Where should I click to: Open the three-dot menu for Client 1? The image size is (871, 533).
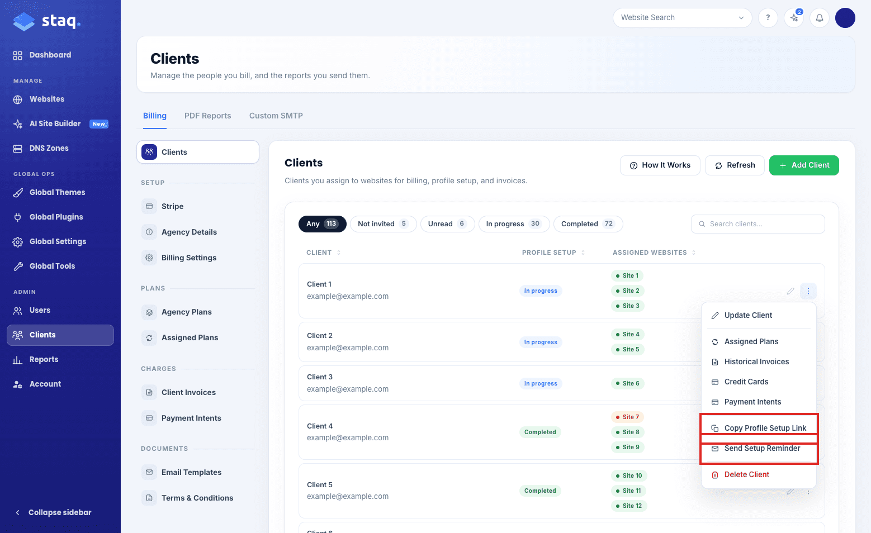808,291
